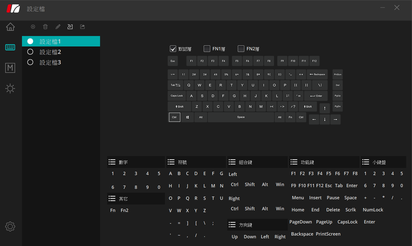Select the Fn key on keyboard layout
The image size is (412, 246).
(291, 117)
